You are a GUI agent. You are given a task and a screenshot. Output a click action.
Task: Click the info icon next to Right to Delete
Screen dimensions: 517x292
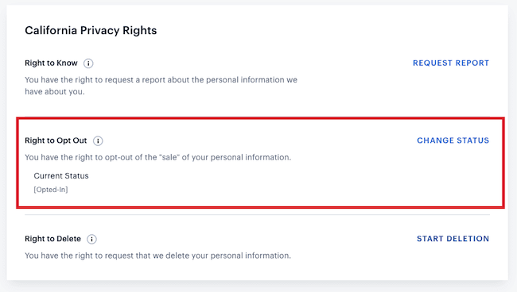tap(91, 239)
